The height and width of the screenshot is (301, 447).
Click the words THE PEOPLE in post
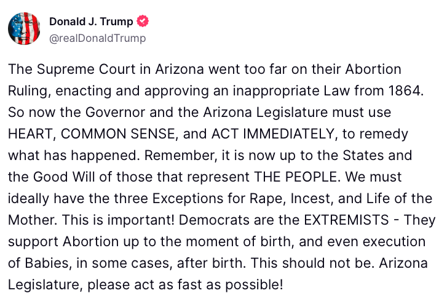[x=295, y=177]
